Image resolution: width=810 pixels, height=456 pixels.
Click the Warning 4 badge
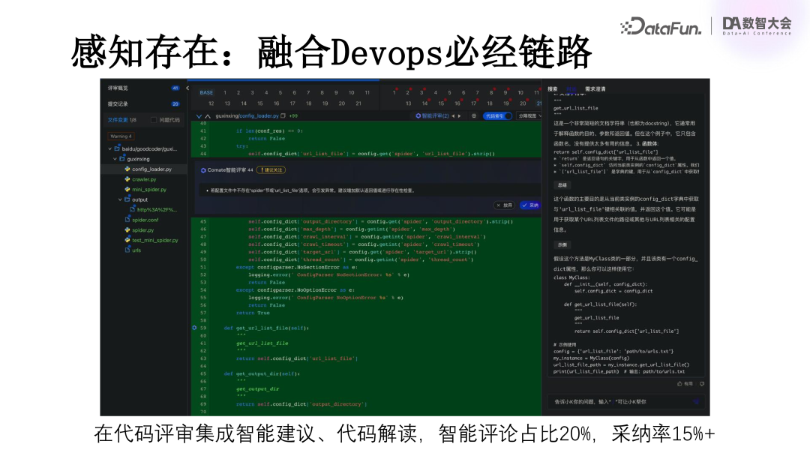(x=121, y=136)
